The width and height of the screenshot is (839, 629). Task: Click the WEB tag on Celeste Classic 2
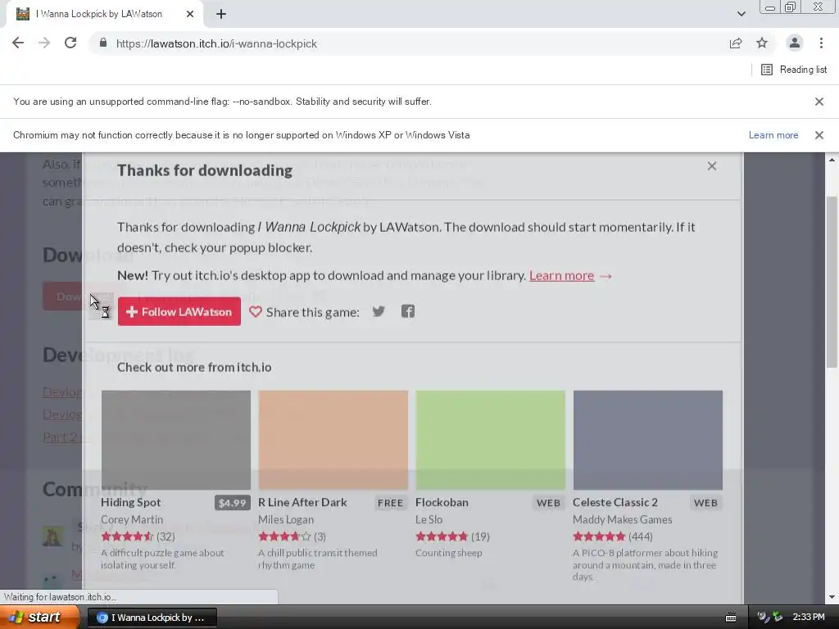click(x=705, y=503)
